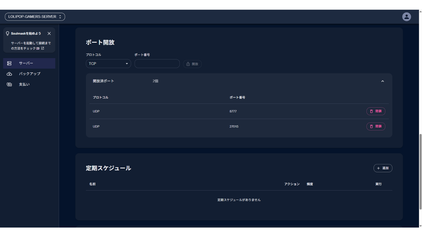Dismiss the Soulmaskを始めよう tip card
422x237 pixels.
pos(49,34)
